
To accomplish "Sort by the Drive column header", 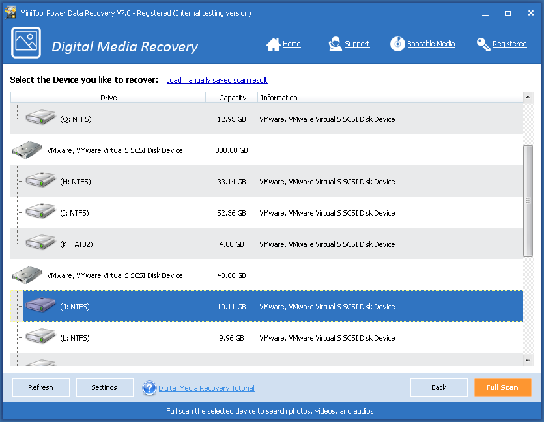I will coord(108,98).
